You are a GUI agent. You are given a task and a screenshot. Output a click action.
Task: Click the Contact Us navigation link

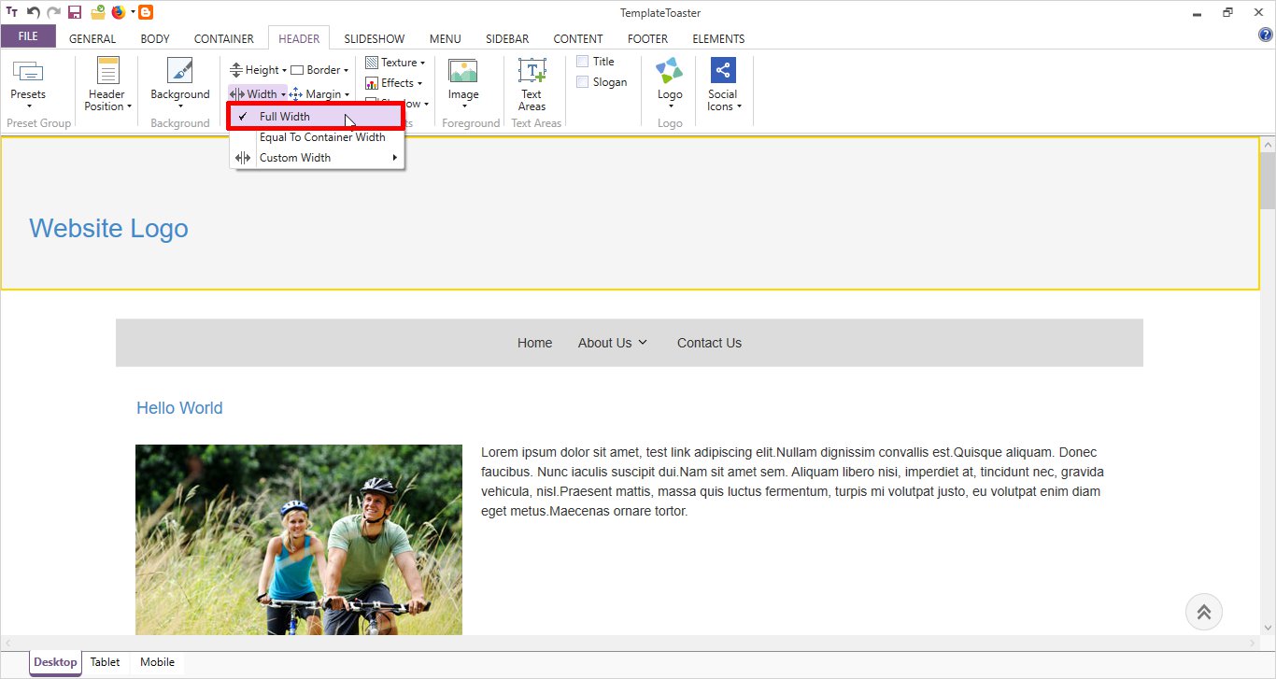point(709,343)
